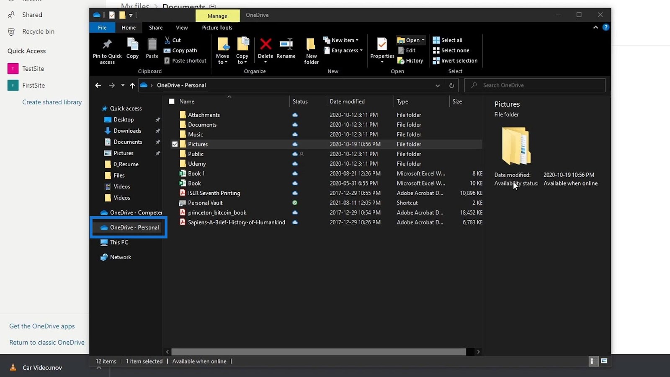This screenshot has width=670, height=377.
Task: Refresh the OneDrive - Personal folder view
Action: pos(451,85)
